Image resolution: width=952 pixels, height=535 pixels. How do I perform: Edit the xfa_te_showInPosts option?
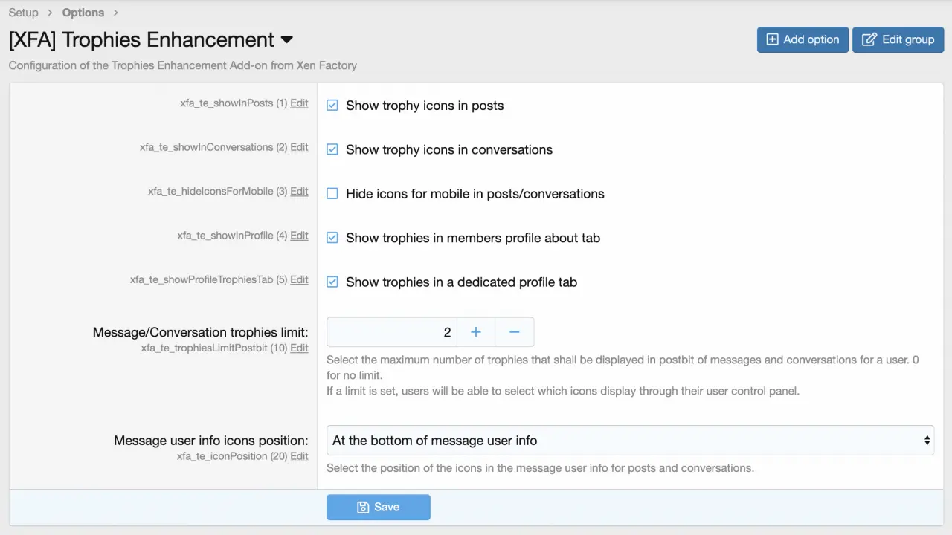click(299, 103)
